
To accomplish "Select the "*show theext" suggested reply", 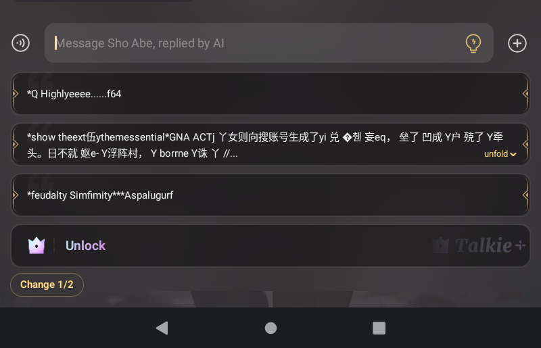I will [270, 144].
